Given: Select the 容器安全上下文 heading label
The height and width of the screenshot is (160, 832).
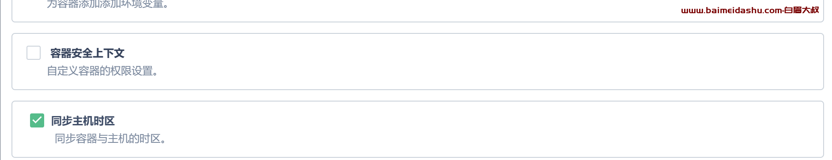Looking at the screenshot, I should pos(87,53).
